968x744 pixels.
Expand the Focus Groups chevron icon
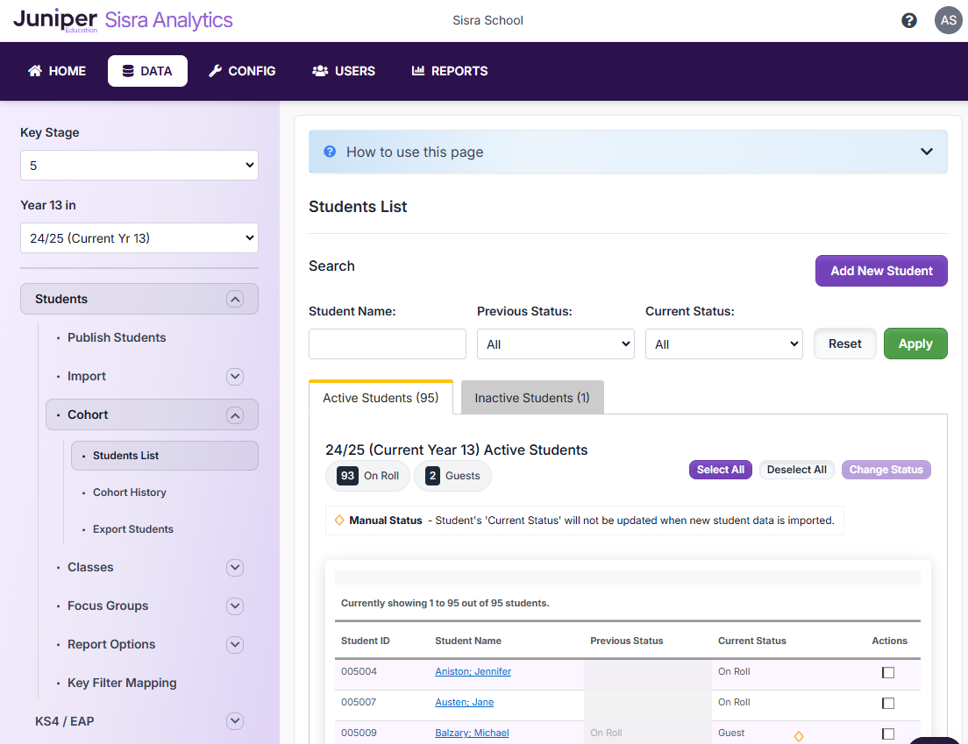pyautogui.click(x=234, y=606)
